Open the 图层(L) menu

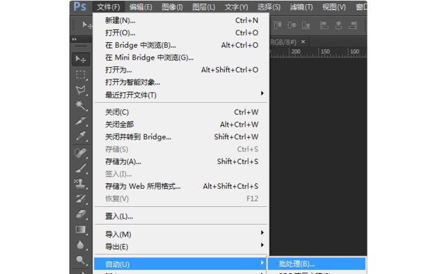(203, 7)
